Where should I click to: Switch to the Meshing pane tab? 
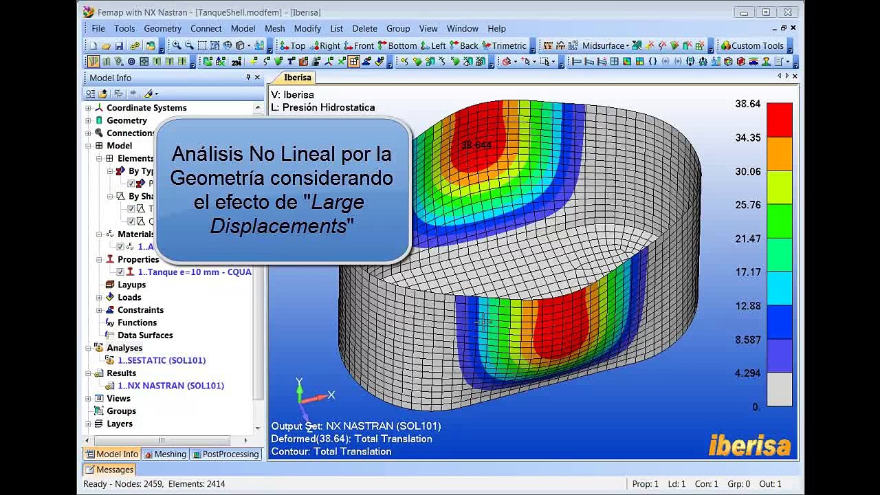165,454
